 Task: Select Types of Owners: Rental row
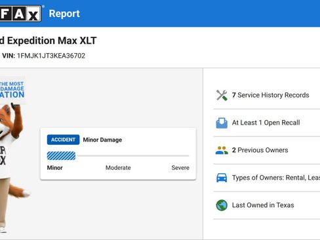[x=267, y=178]
